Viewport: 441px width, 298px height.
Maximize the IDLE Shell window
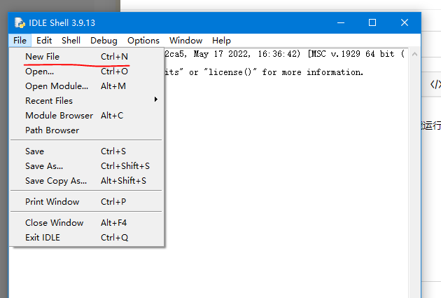pos(372,23)
